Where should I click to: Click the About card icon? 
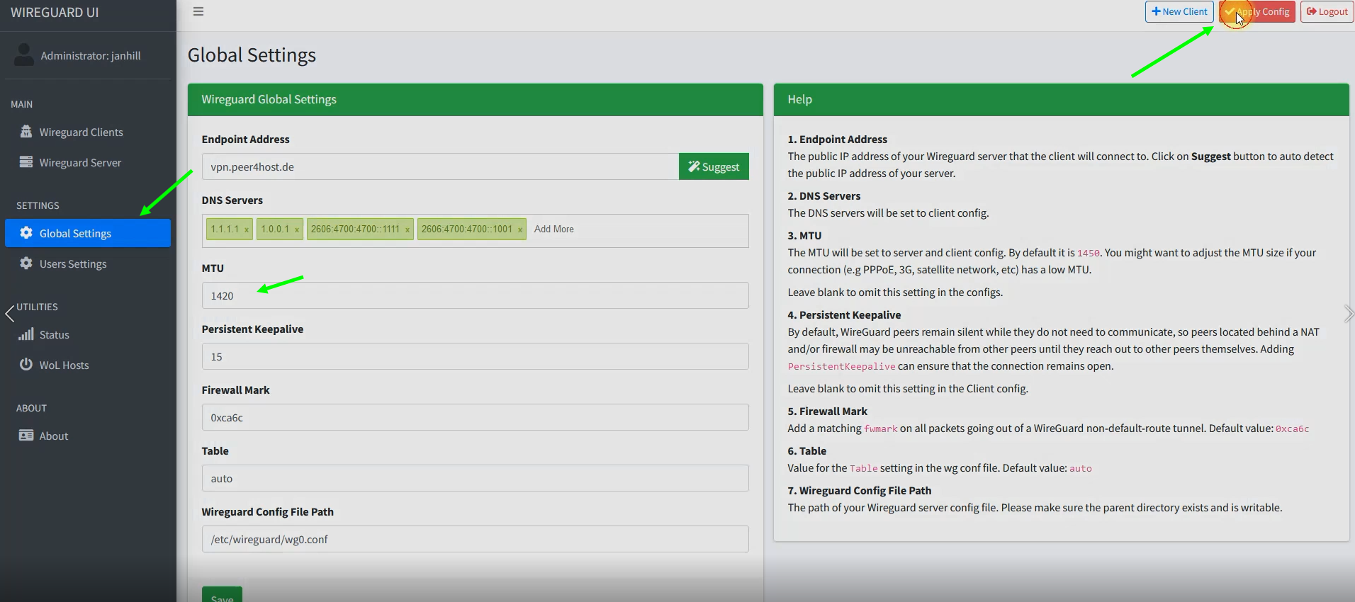pyautogui.click(x=26, y=436)
